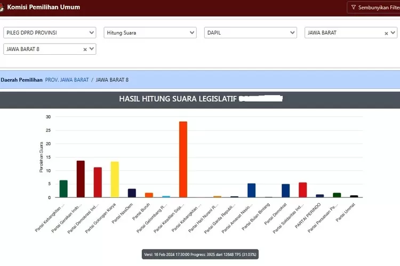Click the Versi progress status tooltip

(200, 254)
